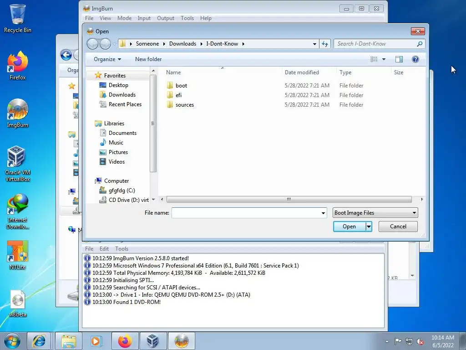Image resolution: width=466 pixels, height=350 pixels.
Task: Select Desktop under Favorites
Action: (x=118, y=85)
